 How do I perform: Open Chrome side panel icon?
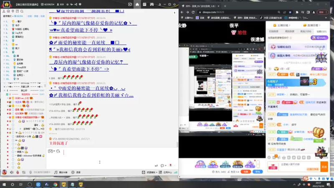click(x=308, y=12)
